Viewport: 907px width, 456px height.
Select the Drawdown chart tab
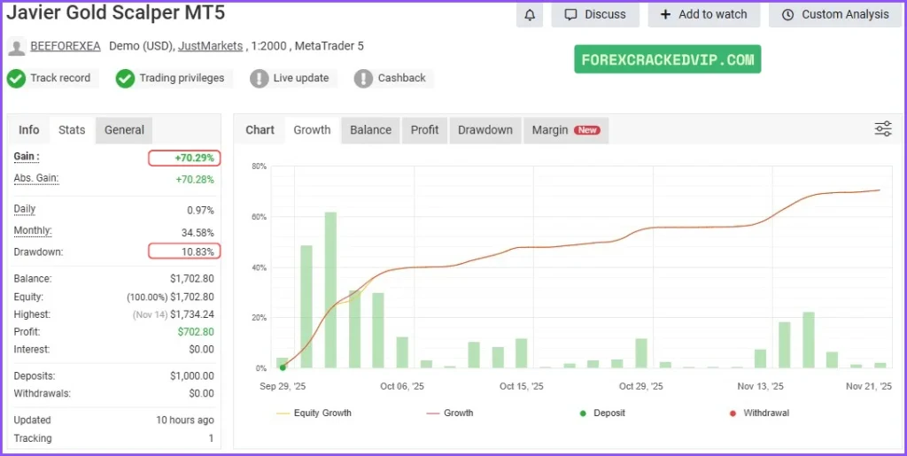[485, 129]
